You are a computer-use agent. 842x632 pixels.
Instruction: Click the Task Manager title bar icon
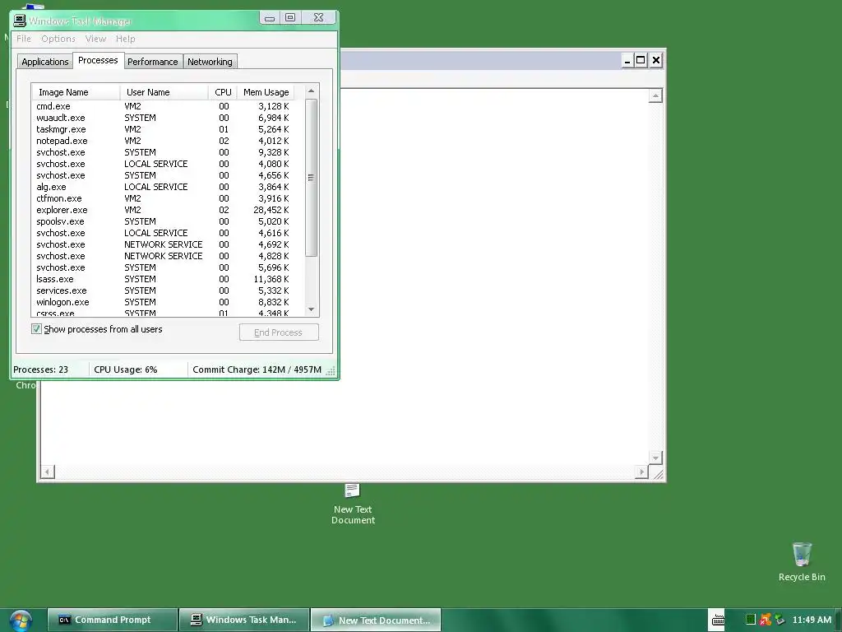click(x=20, y=21)
